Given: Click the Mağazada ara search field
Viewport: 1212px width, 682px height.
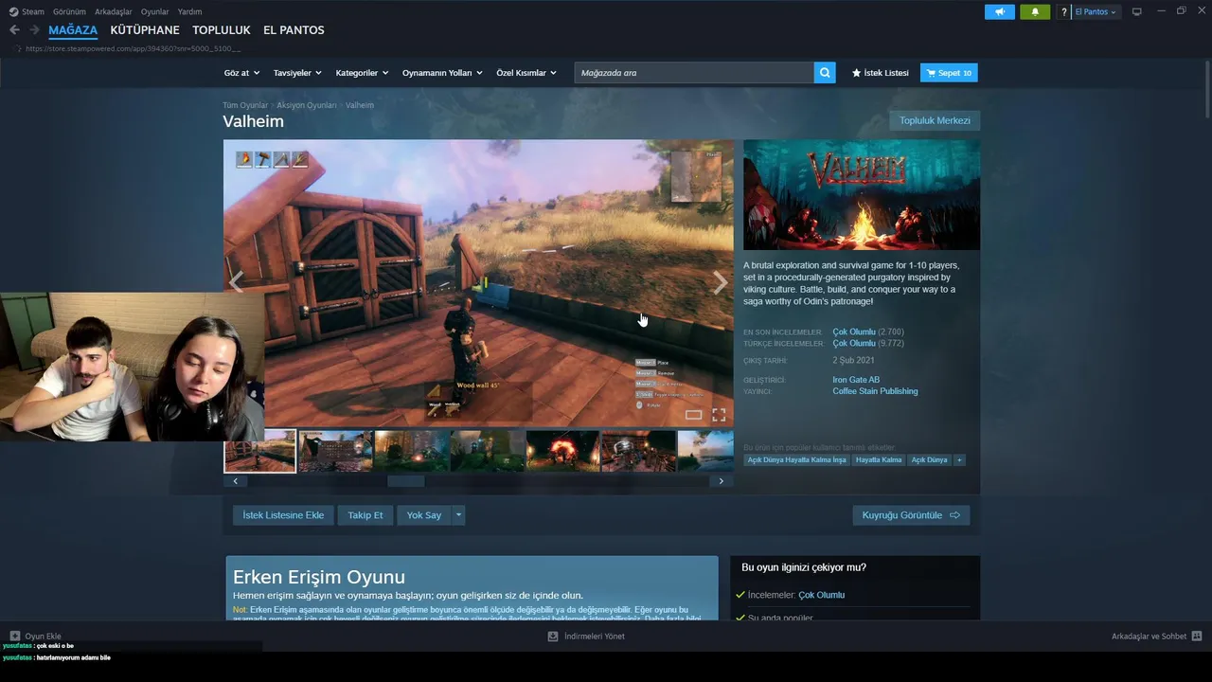Looking at the screenshot, I should tap(694, 73).
